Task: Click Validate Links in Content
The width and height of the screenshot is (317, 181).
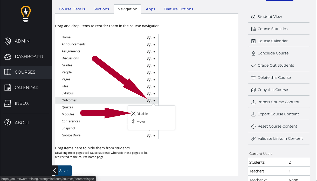Action: [280, 138]
